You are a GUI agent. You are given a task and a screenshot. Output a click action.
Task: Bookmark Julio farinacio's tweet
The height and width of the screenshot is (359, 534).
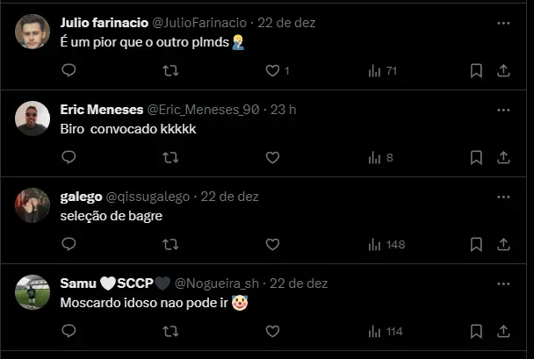(x=476, y=71)
